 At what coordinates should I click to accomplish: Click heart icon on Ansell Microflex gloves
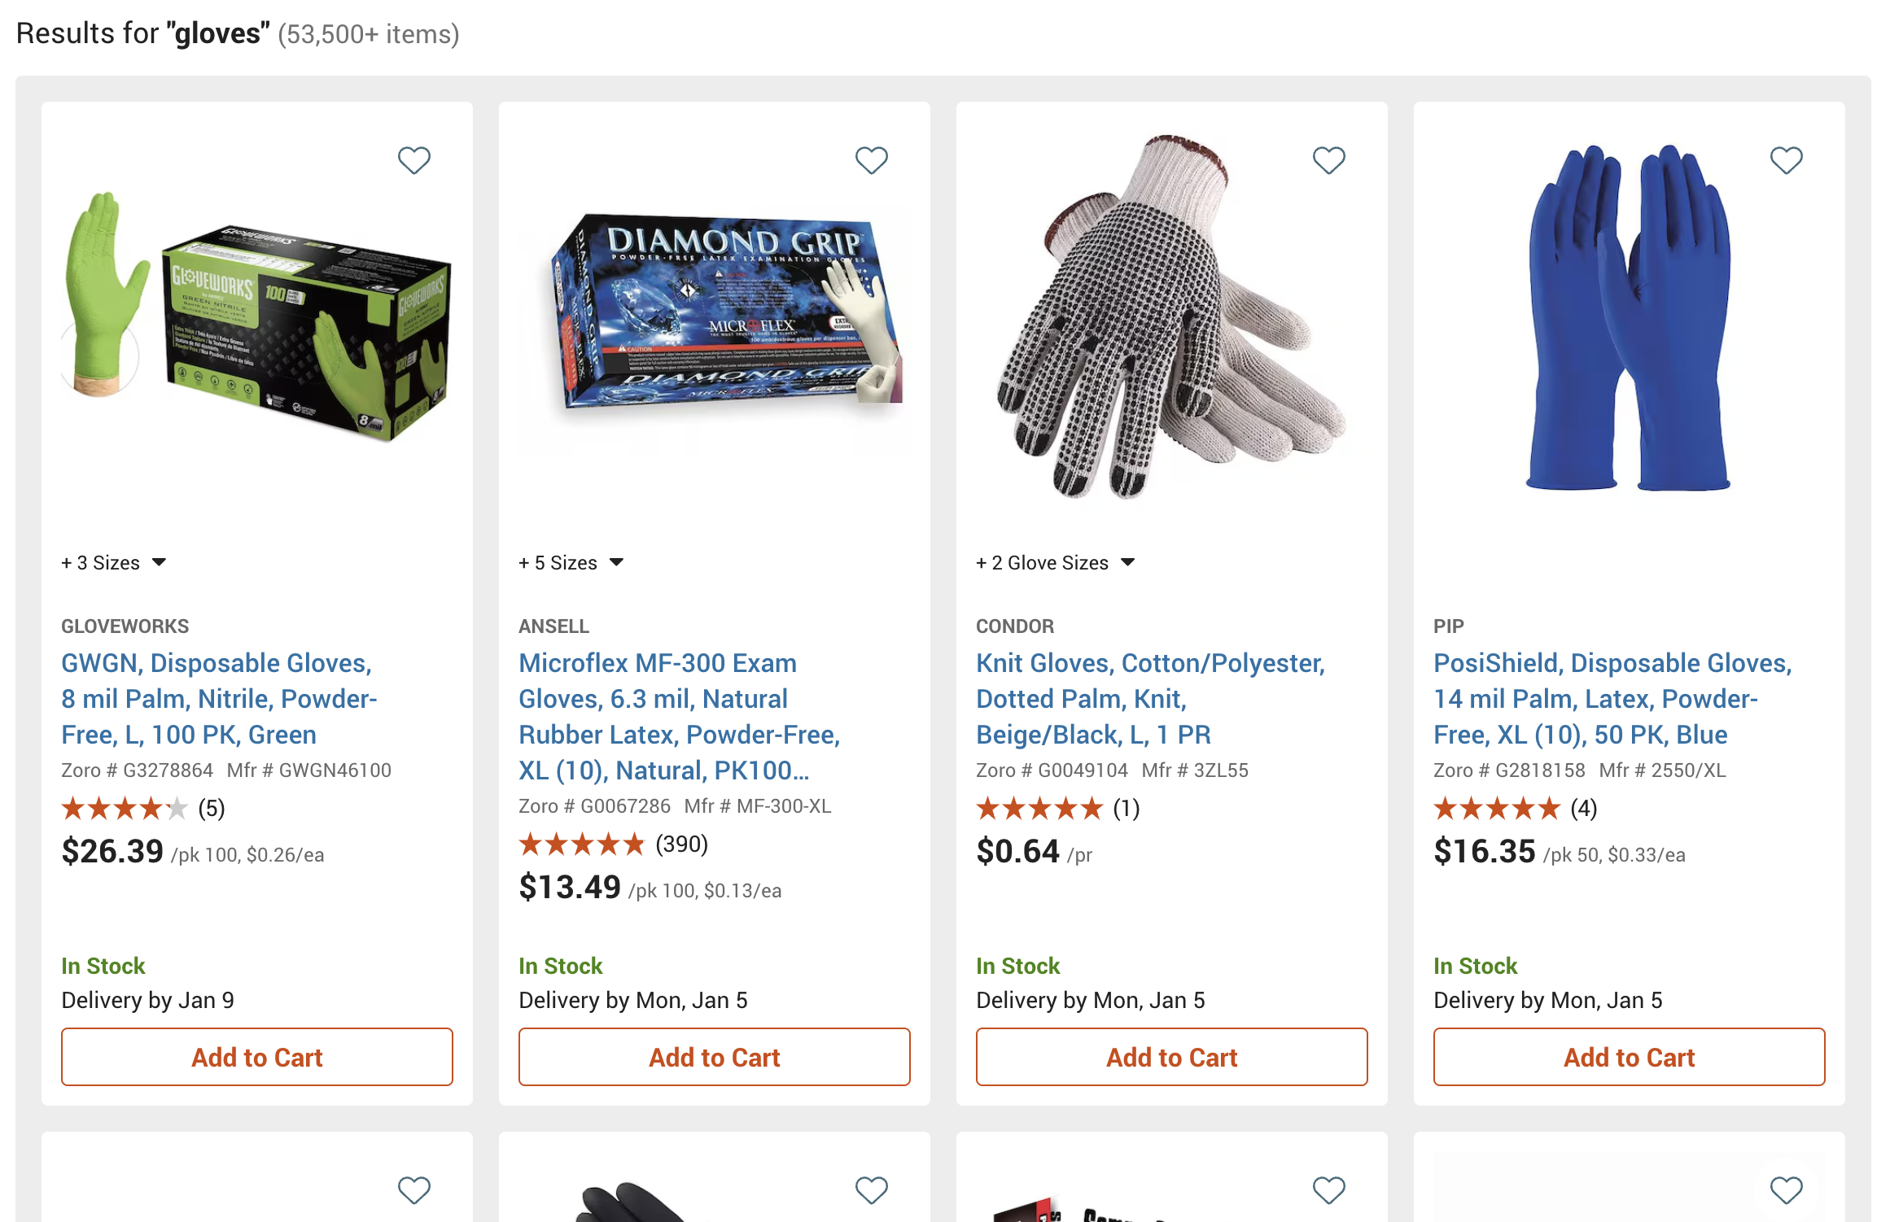click(x=871, y=160)
